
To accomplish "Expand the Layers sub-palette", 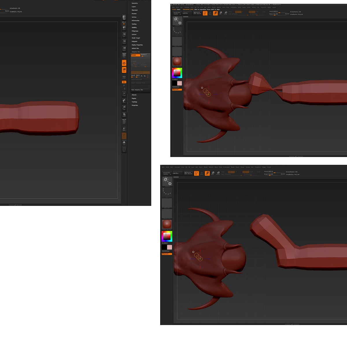I will coord(134,7).
